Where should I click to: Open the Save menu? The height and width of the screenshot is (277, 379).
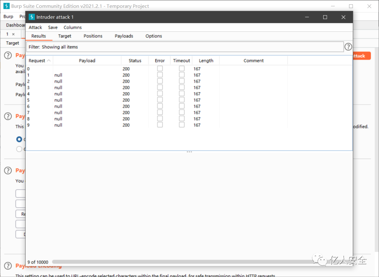click(x=53, y=27)
